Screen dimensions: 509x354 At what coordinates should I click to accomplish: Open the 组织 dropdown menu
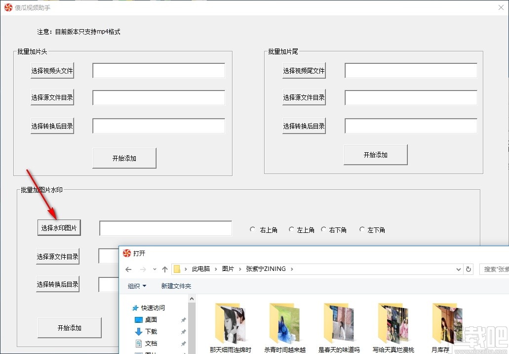137,286
